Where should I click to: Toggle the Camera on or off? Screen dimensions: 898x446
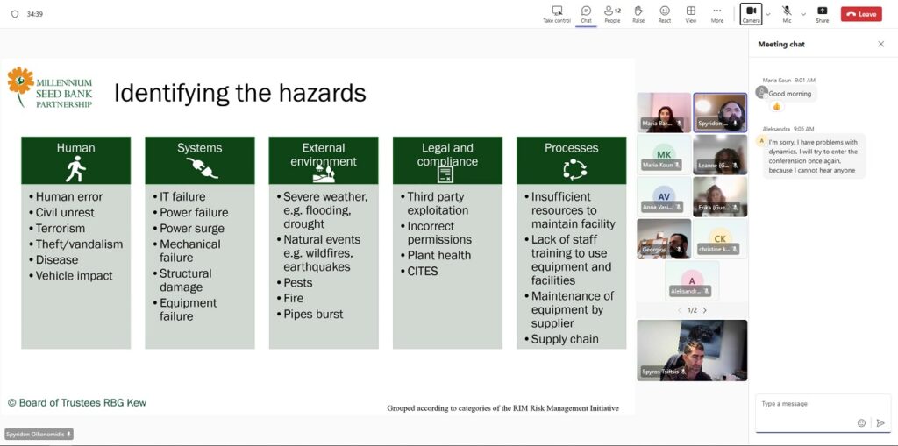pyautogui.click(x=752, y=12)
